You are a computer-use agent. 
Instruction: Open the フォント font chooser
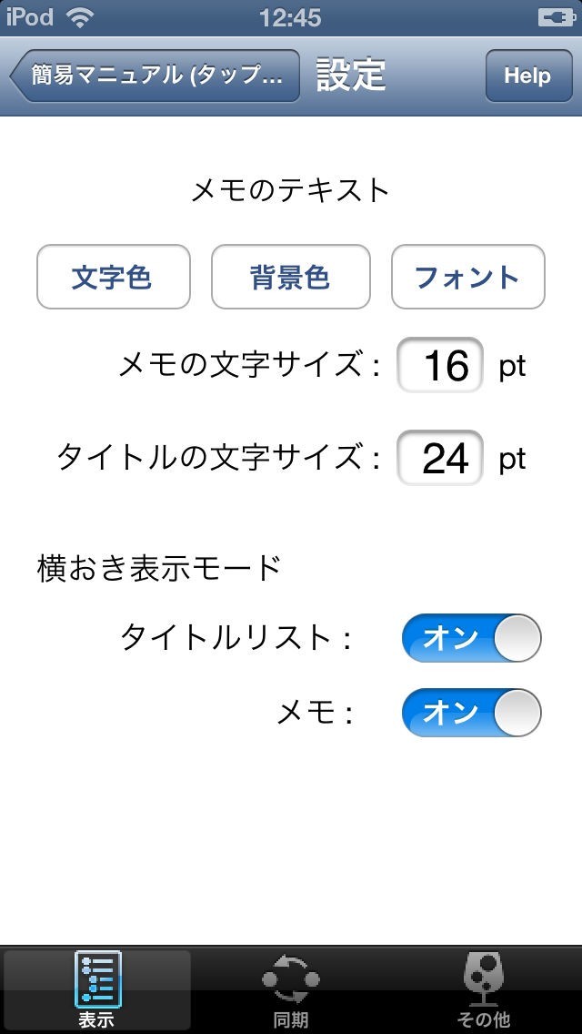(x=467, y=277)
